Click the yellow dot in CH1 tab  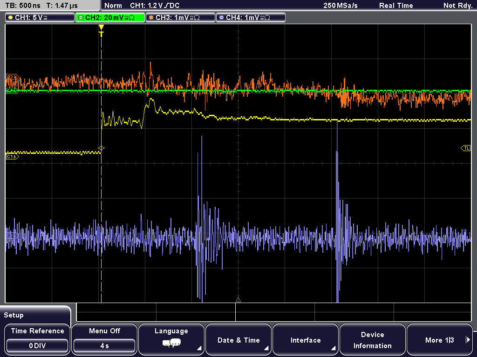(11, 18)
